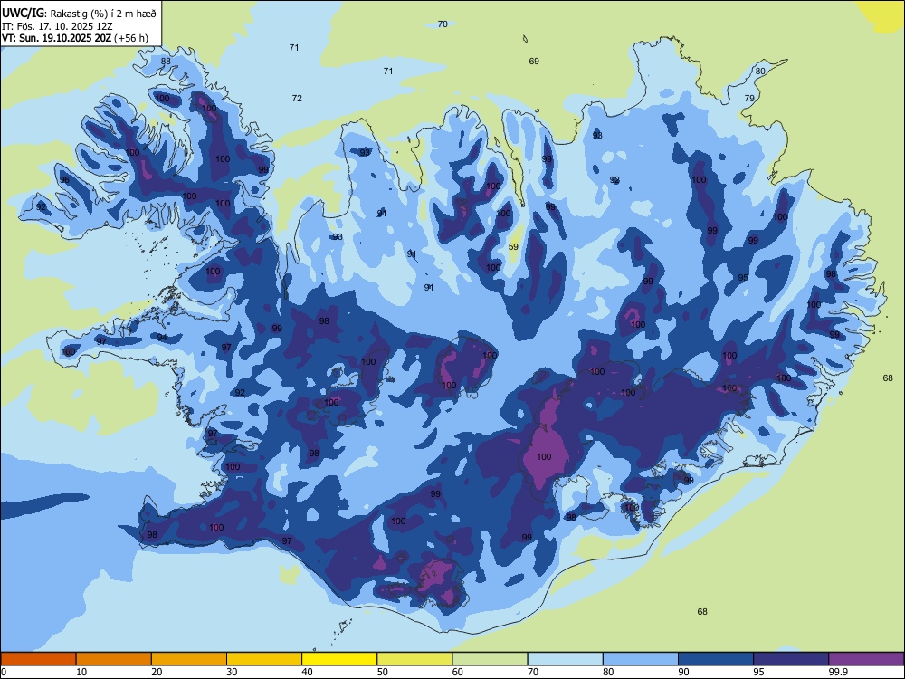Select the dark blue 90–95 legend band
The width and height of the screenshot is (905, 679).
716,659
